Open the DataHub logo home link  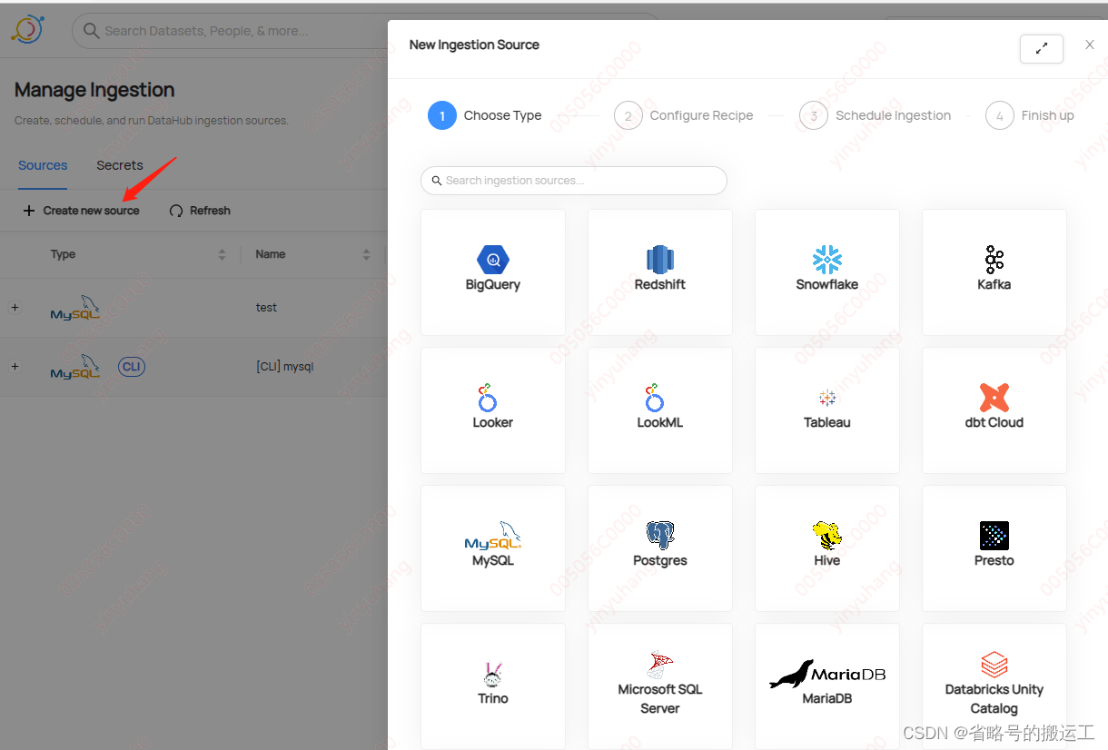point(27,29)
